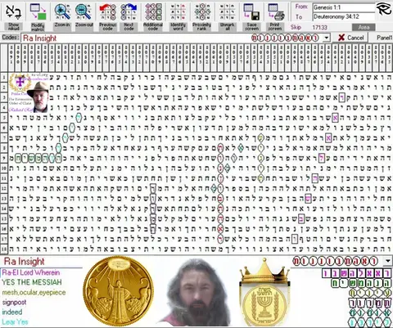Click the crowned menorah coin image
This screenshot has width=393, height=328.
(264, 293)
